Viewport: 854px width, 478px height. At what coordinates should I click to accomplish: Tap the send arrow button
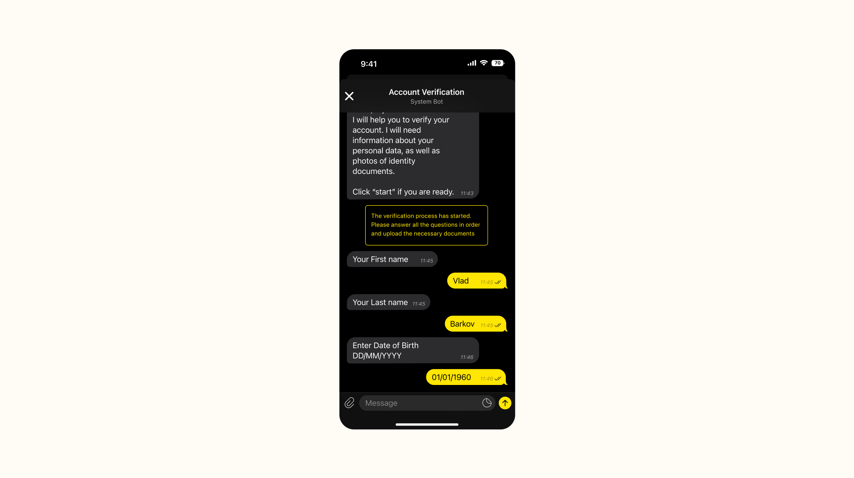[505, 403]
